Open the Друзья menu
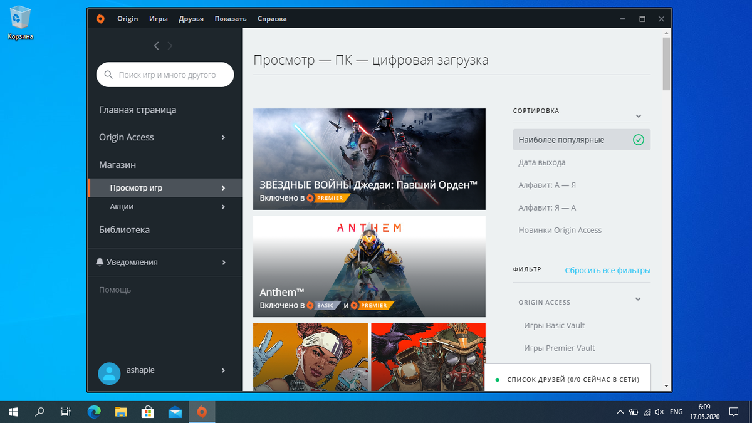Image resolution: width=752 pixels, height=423 pixels. [x=191, y=19]
